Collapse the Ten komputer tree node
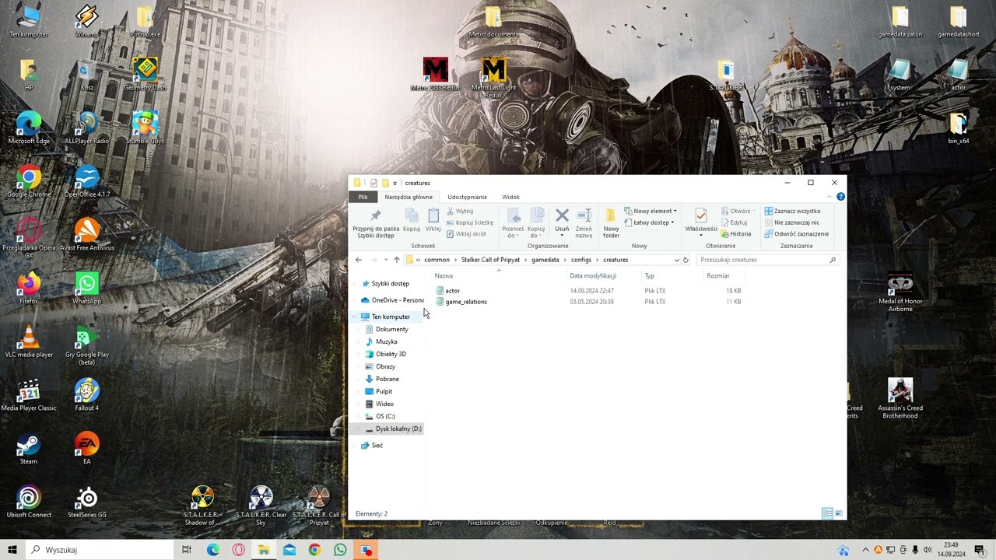Image resolution: width=996 pixels, height=560 pixels. (355, 317)
